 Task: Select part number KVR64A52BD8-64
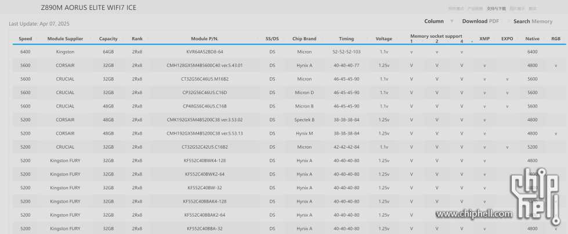tap(205, 52)
